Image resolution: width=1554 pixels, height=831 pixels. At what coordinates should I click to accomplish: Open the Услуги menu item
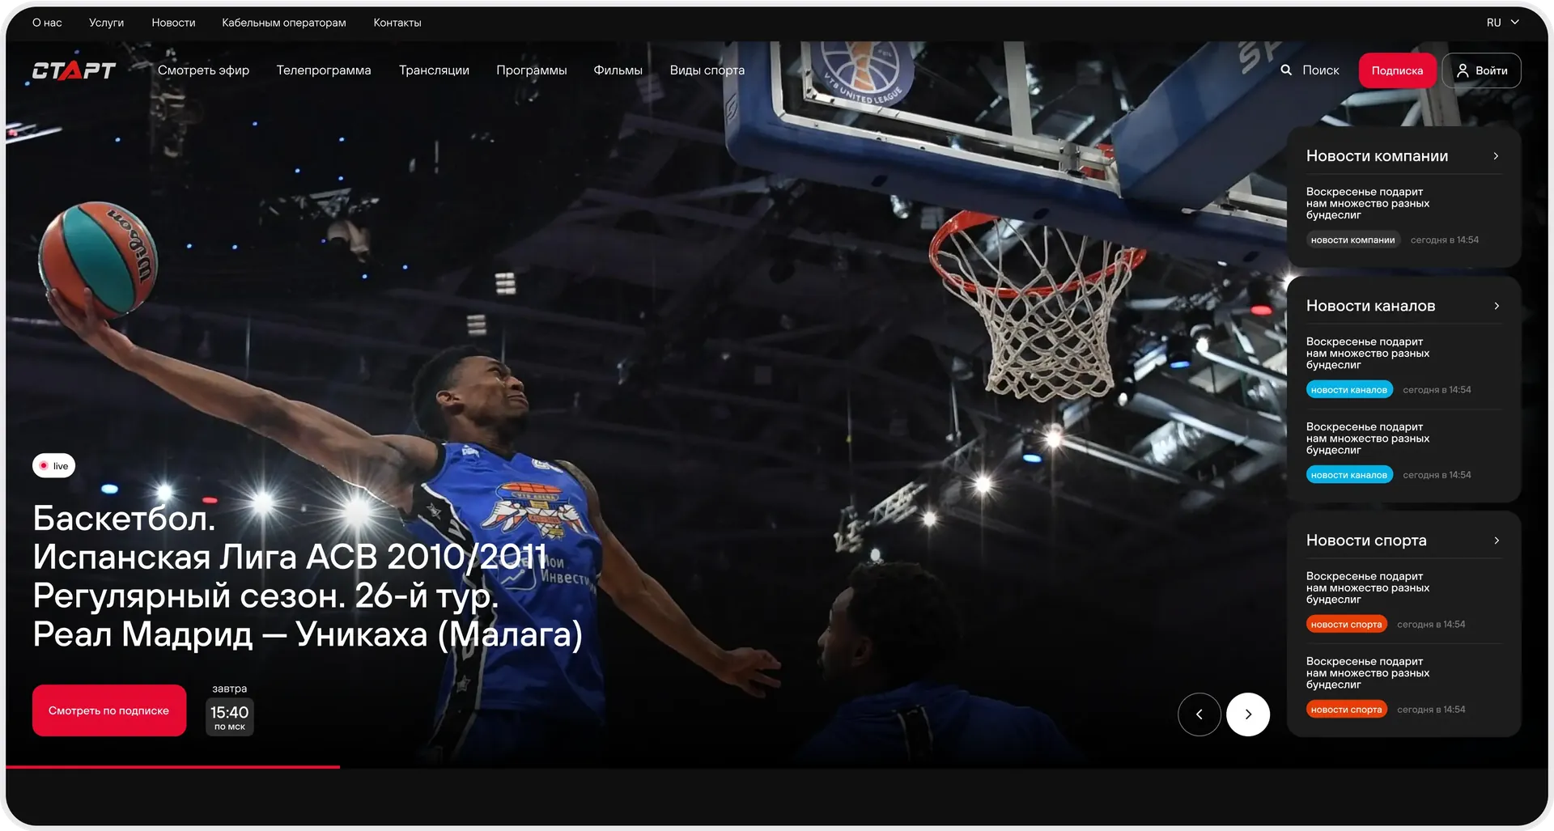[x=107, y=23]
